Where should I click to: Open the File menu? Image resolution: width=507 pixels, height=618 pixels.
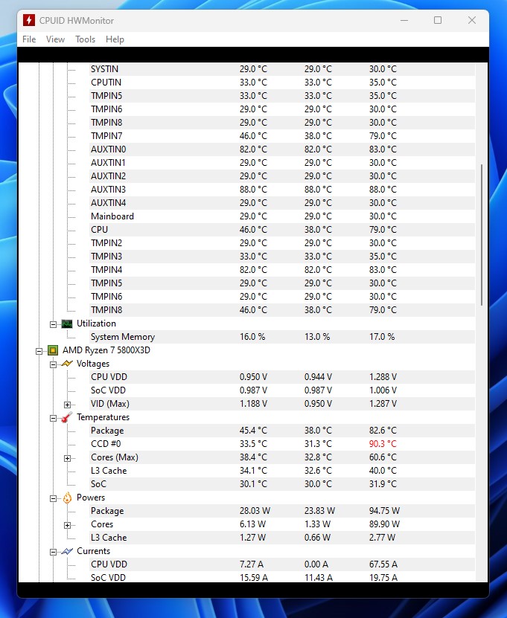(29, 39)
